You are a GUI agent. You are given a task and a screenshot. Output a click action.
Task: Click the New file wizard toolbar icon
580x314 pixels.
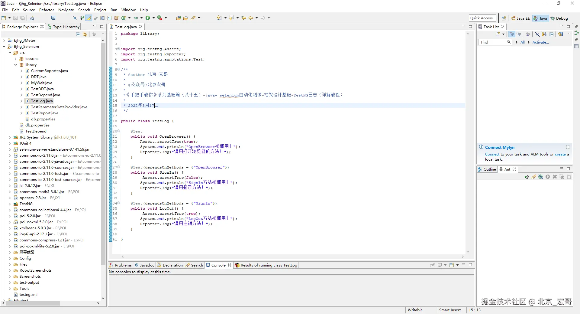click(4, 18)
